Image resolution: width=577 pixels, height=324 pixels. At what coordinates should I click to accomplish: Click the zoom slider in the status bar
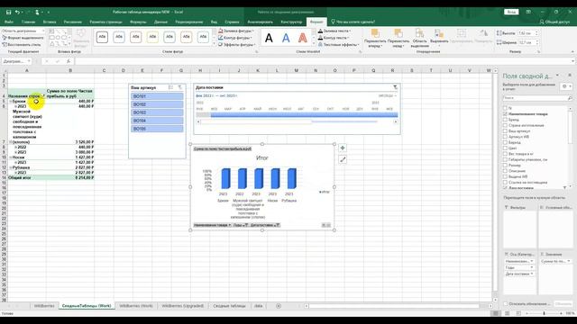click(545, 313)
